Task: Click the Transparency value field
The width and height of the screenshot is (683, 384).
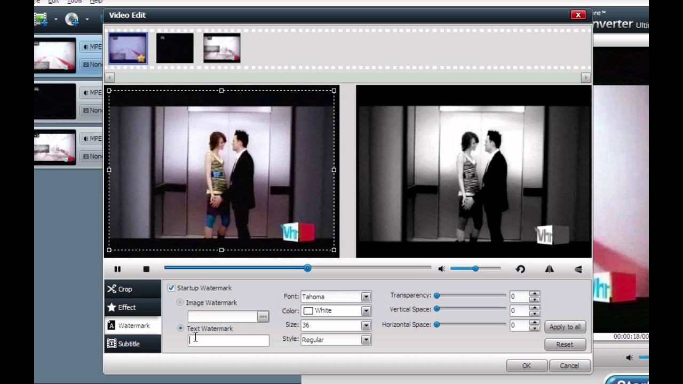Action: pos(519,297)
